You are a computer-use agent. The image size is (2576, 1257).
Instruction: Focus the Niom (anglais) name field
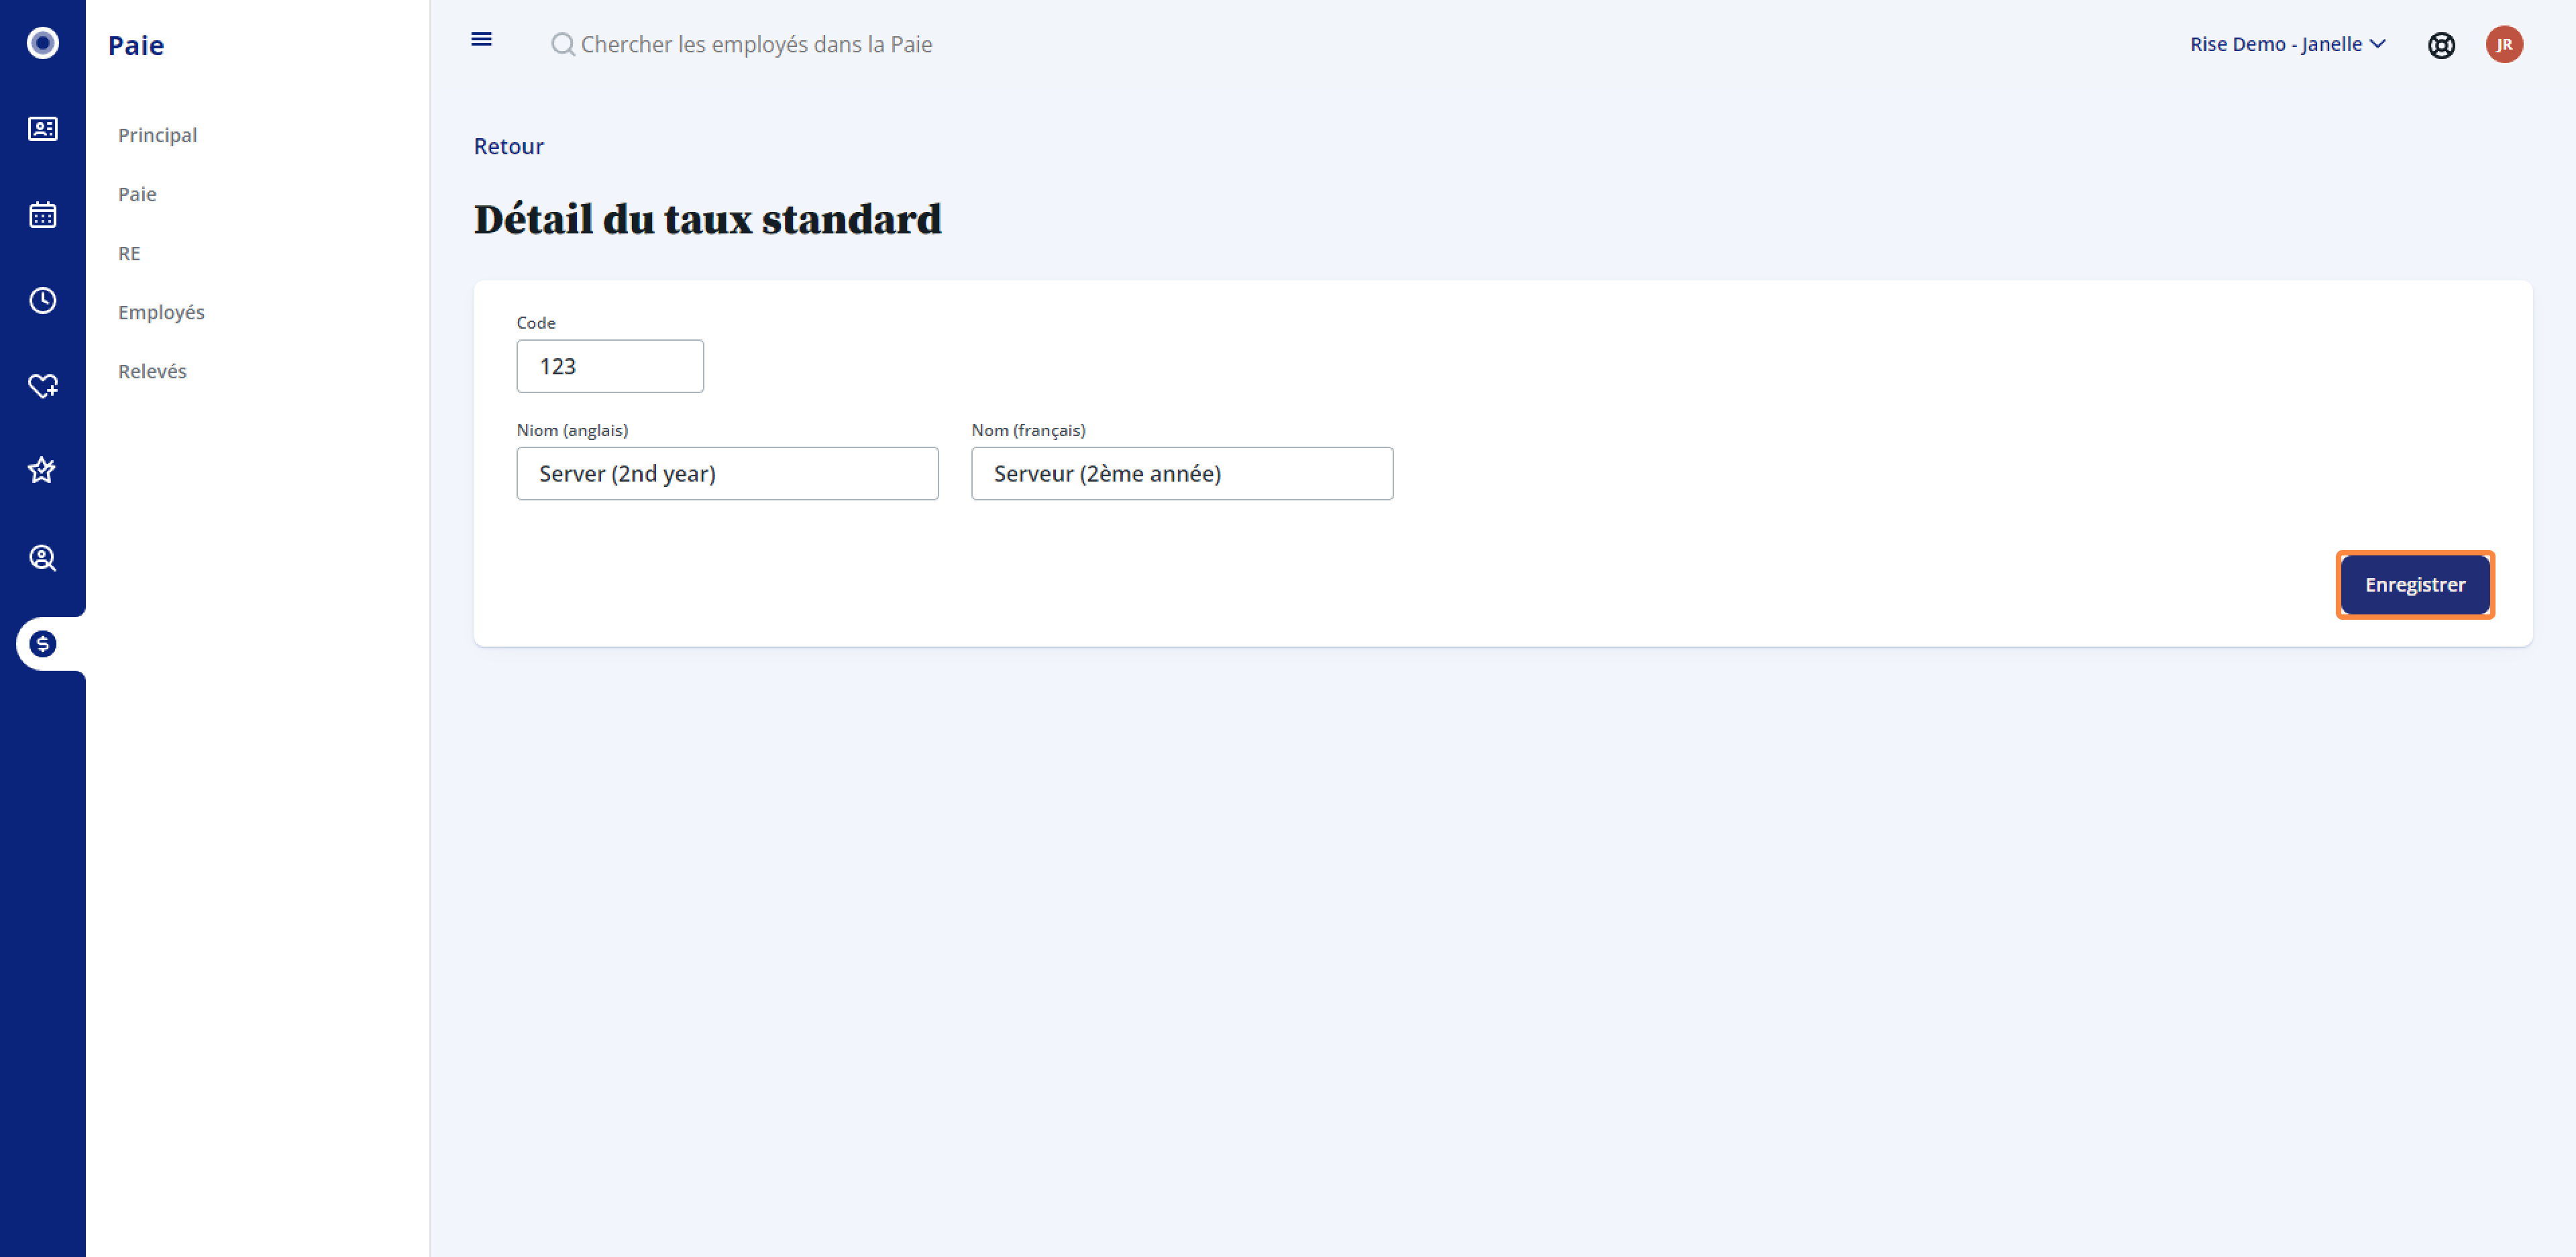pos(727,473)
